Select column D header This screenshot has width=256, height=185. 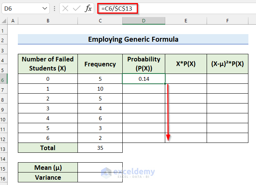tap(144, 21)
